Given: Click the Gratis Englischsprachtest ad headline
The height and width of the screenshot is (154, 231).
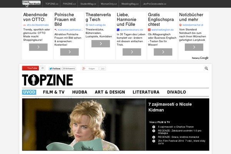Looking at the screenshot, I should (x=161, y=20).
